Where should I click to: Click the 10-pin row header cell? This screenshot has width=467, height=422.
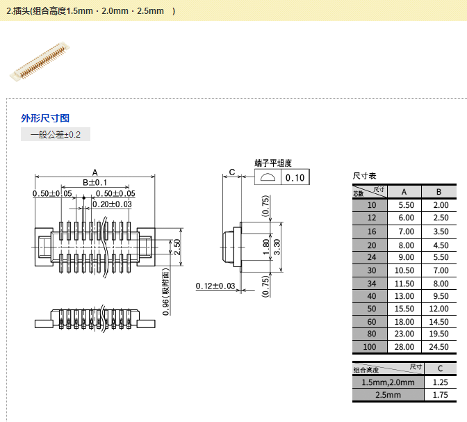370,205
